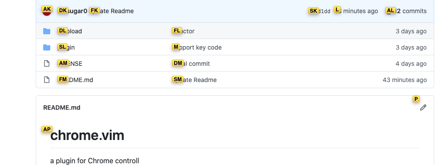Image resolution: width=436 pixels, height=165 pixels.
Task: Open the latest commit message 'Update Readme' in header
Action: click(112, 11)
